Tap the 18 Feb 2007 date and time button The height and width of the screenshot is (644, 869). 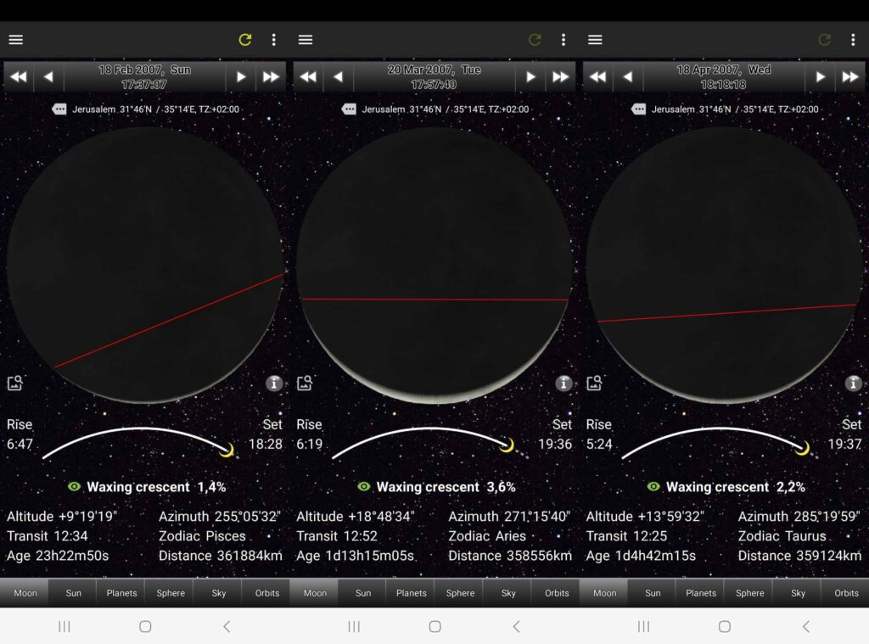(x=144, y=77)
